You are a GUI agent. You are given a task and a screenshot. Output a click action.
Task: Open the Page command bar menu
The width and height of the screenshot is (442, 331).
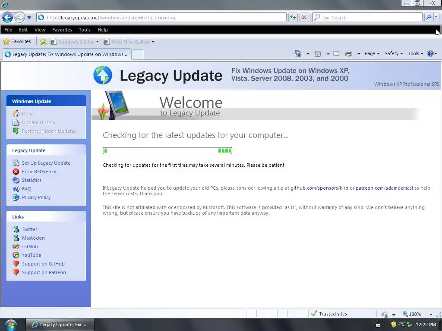[372, 53]
